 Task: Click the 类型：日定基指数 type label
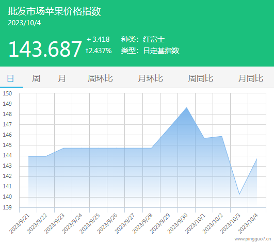coord(150,51)
